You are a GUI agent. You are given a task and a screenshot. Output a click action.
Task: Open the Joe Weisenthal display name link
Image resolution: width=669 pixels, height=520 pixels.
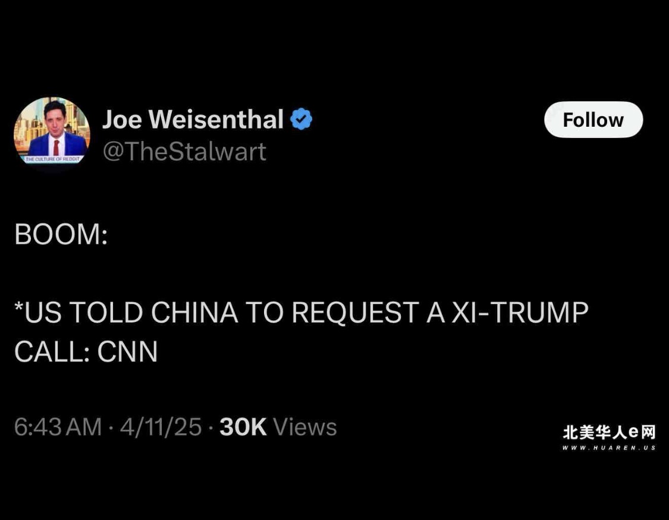(x=193, y=119)
